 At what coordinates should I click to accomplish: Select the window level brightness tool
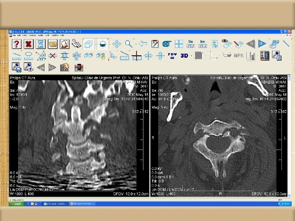click(103, 44)
